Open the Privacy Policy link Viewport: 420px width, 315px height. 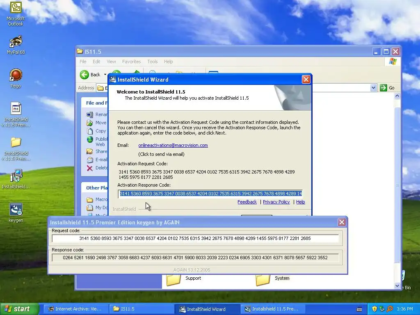point(276,202)
